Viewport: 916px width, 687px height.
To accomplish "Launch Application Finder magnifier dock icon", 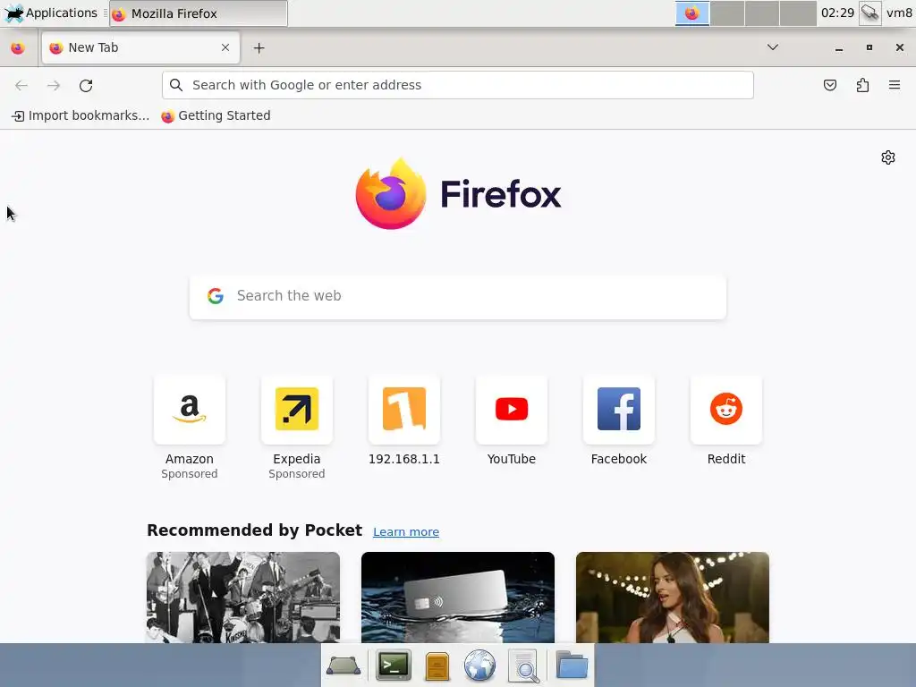I will coord(524,666).
